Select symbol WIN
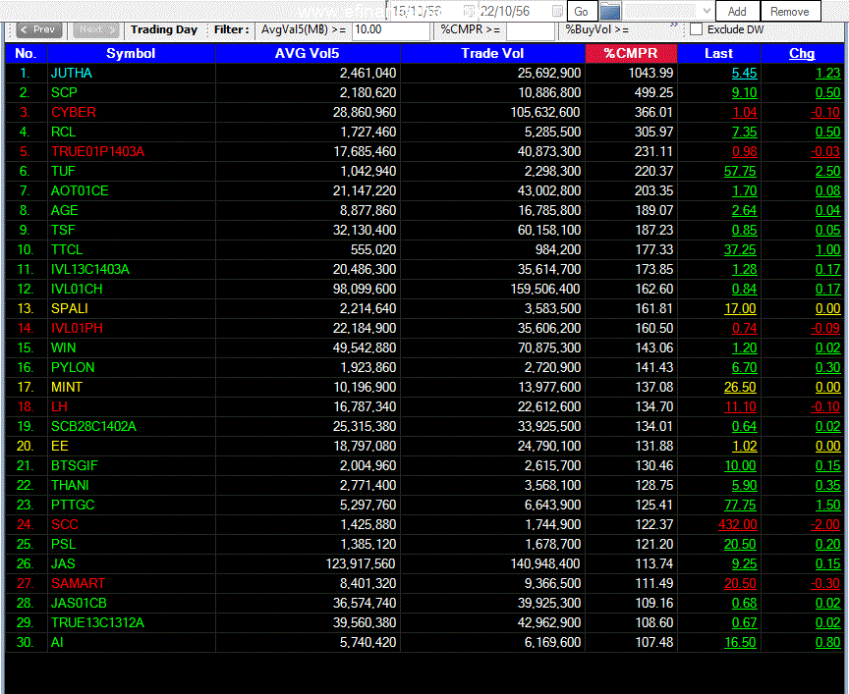 pyautogui.click(x=63, y=347)
